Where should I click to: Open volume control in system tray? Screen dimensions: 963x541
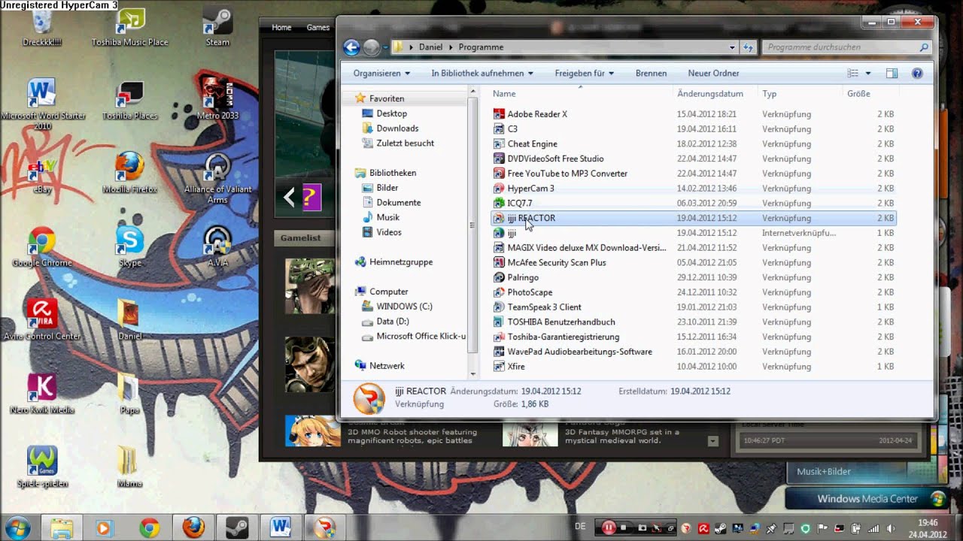pos(891,528)
